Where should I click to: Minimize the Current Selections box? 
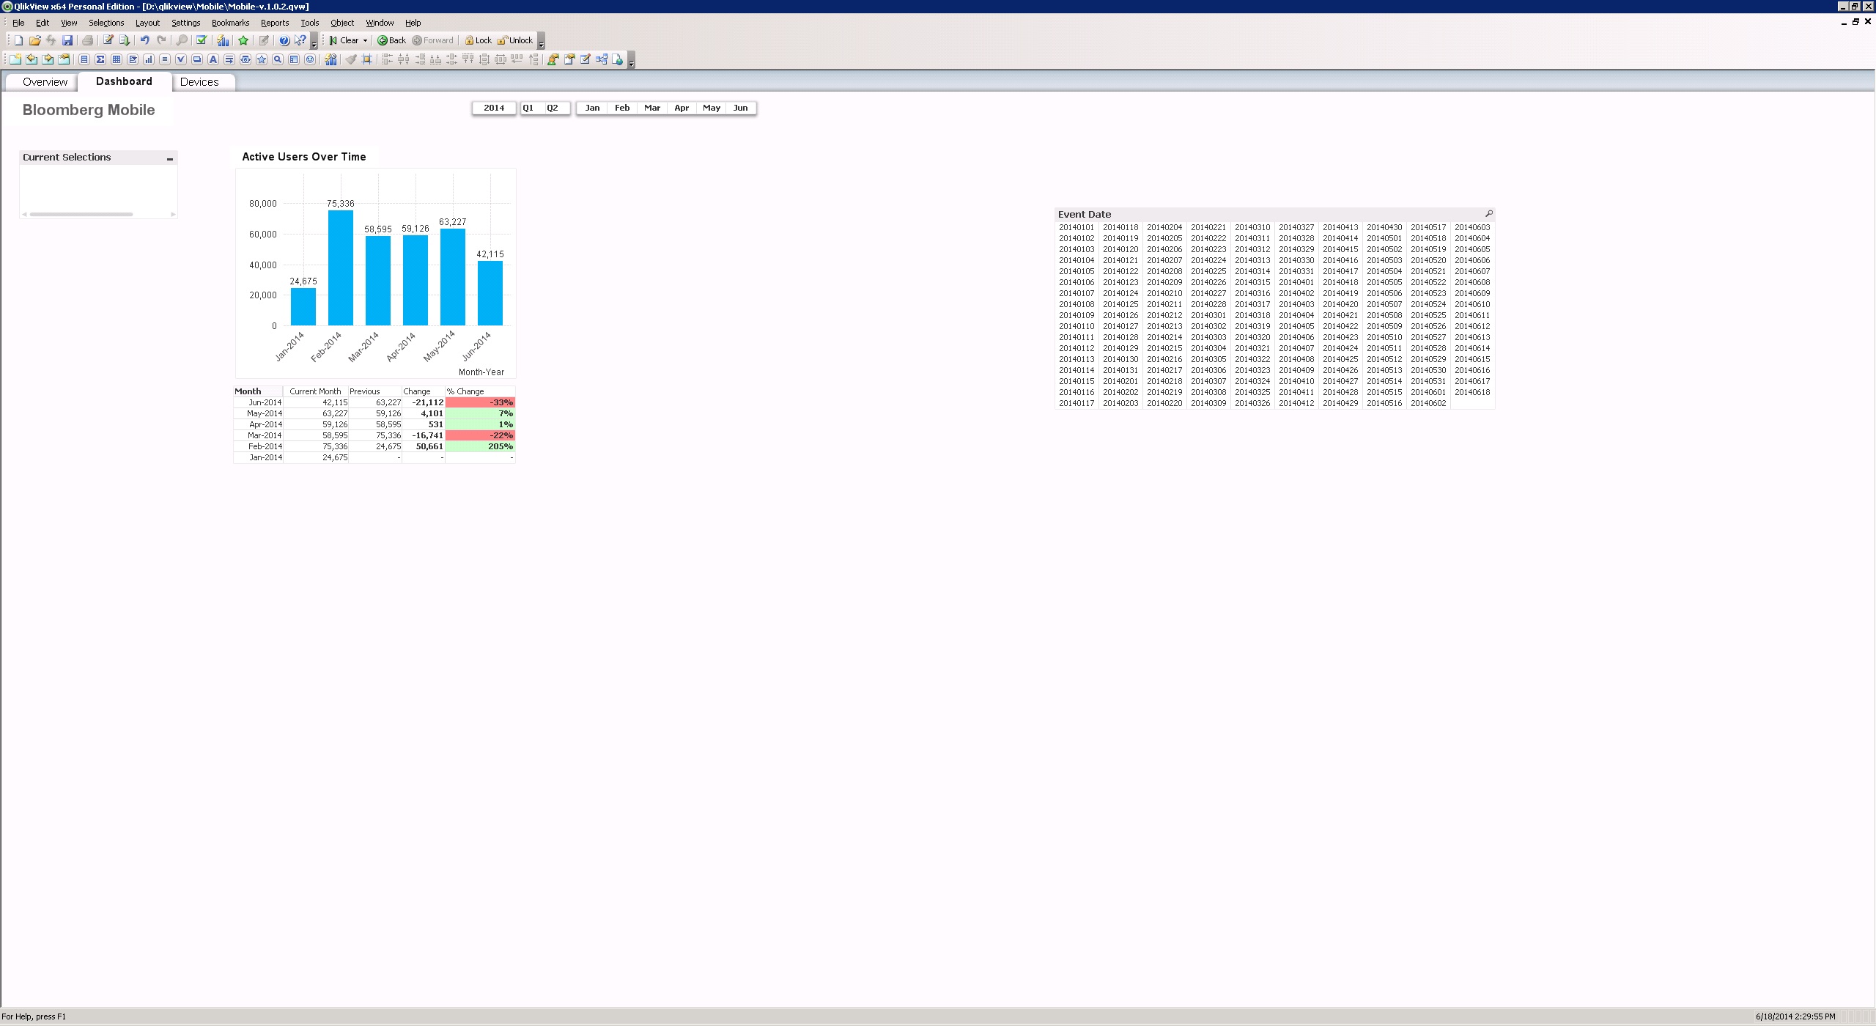170,158
